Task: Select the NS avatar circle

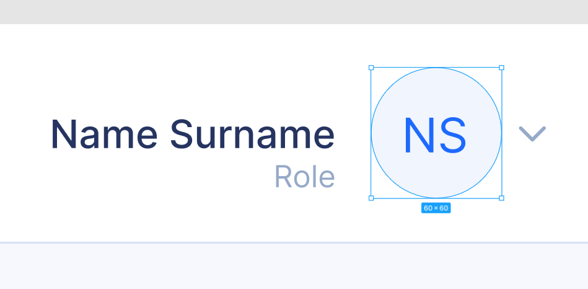Action: pos(436,133)
